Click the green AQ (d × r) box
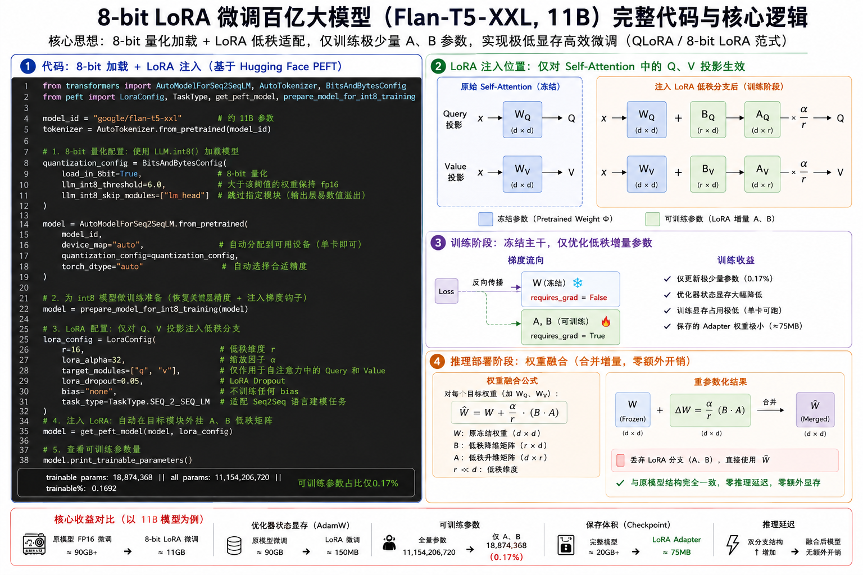 [x=762, y=120]
